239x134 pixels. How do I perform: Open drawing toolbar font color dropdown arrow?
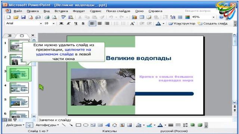point(165,125)
